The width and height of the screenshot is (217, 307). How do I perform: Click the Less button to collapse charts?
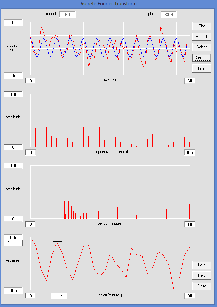pos(202,265)
